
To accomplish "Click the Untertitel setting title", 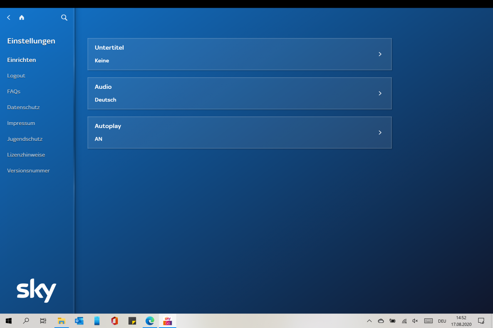I will (109, 48).
